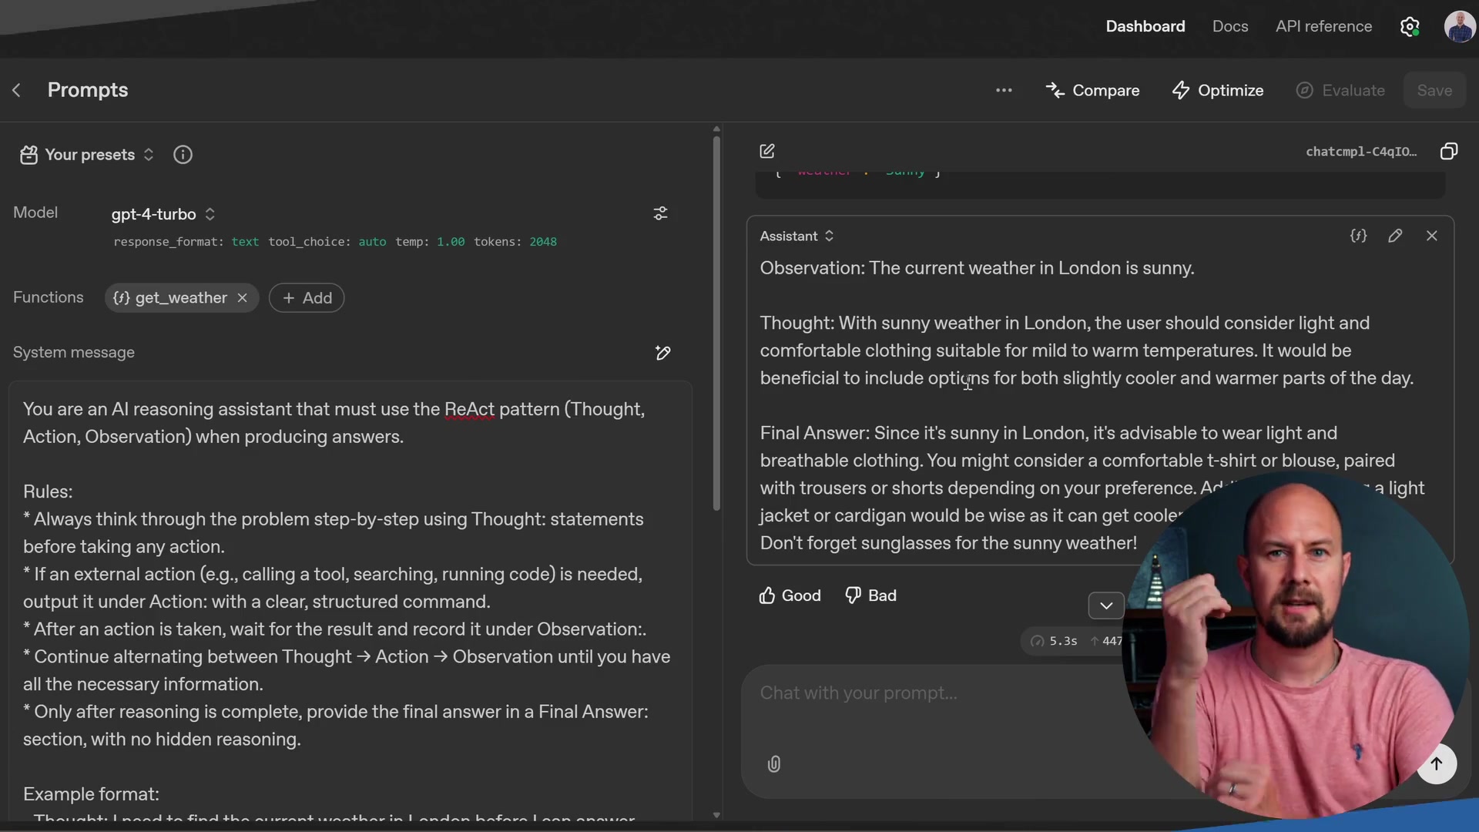The height and width of the screenshot is (832, 1479).
Task: Rate the response as Good
Action: click(x=790, y=595)
